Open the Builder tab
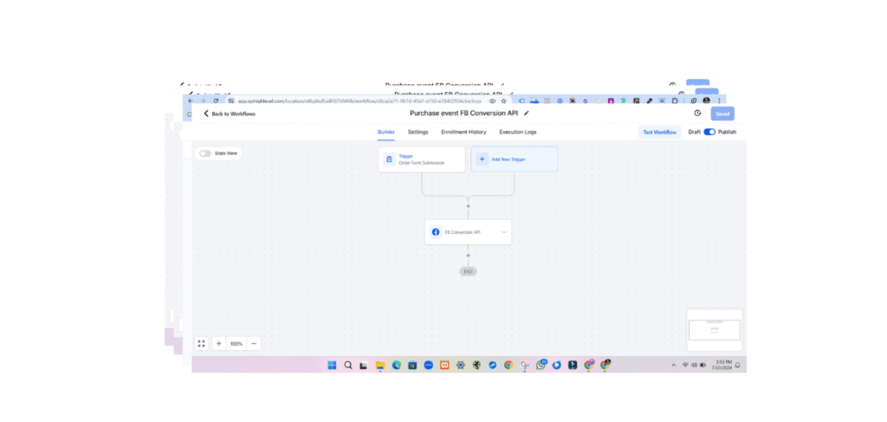The height and width of the screenshot is (422, 887). (385, 132)
